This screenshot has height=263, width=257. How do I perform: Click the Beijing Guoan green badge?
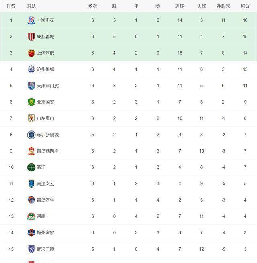coord(31,102)
